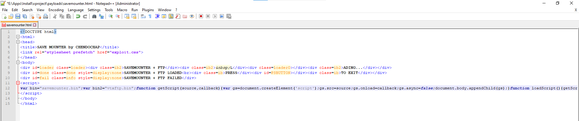Click "PSBUTTON" id value on line 9
579x121 pixels.
(x=281, y=73)
